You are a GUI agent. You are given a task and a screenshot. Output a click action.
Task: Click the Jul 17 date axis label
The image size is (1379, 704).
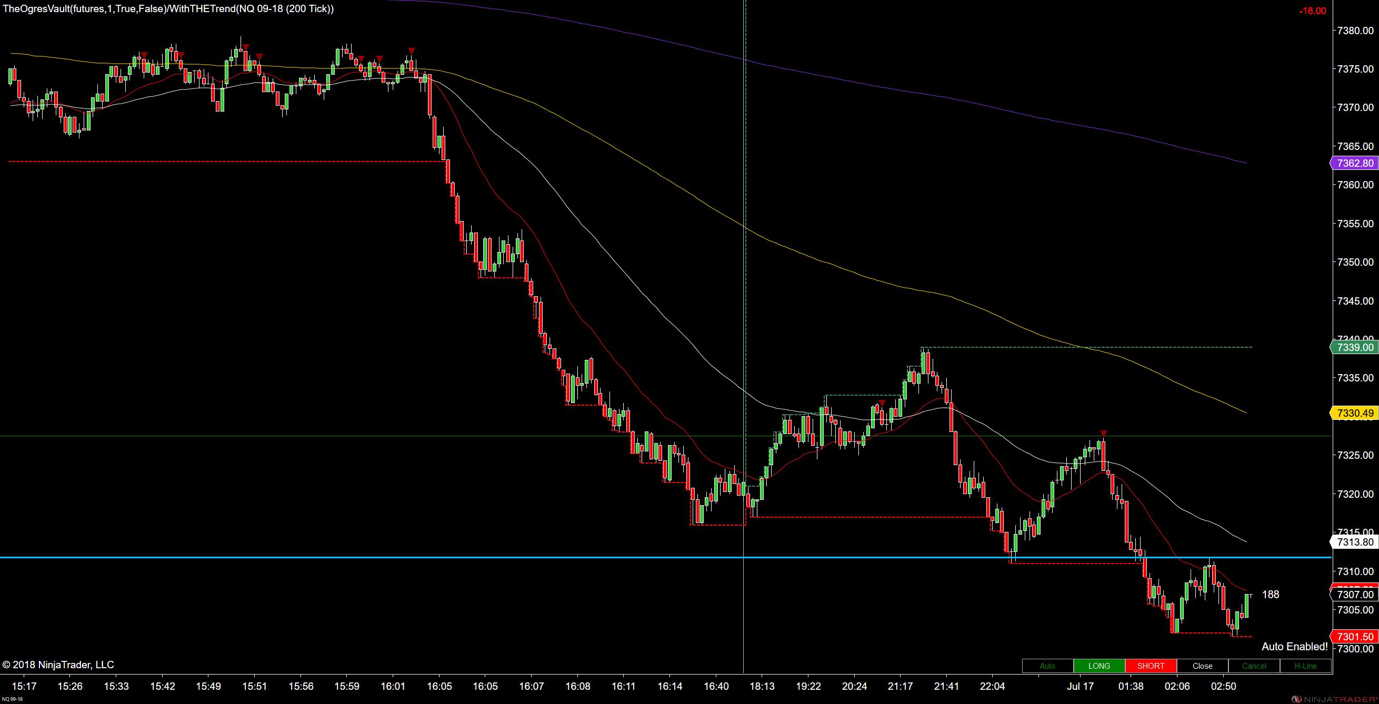1081,686
